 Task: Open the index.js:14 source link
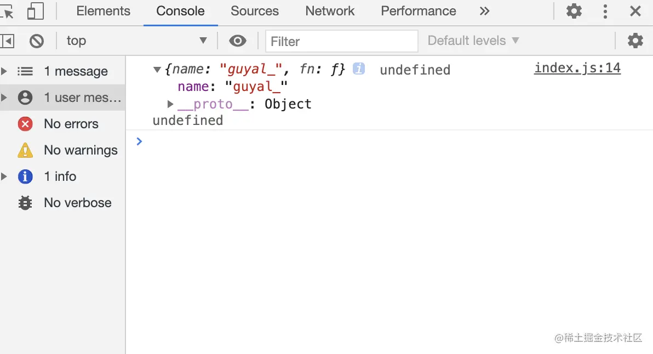point(577,68)
